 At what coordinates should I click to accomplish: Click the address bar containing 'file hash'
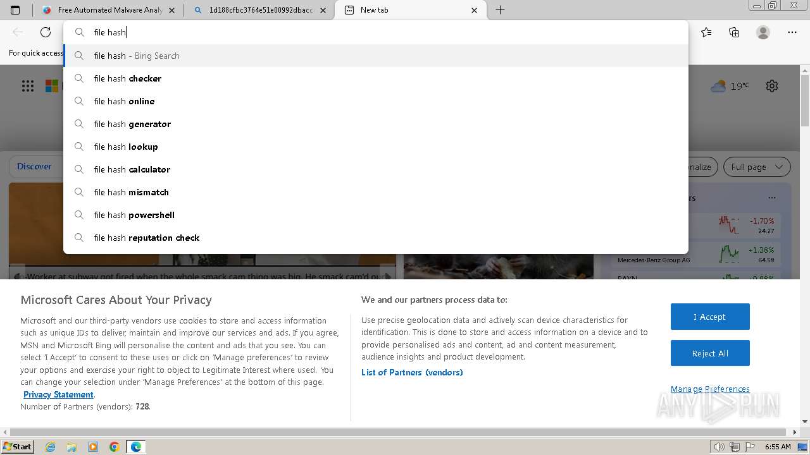click(375, 32)
